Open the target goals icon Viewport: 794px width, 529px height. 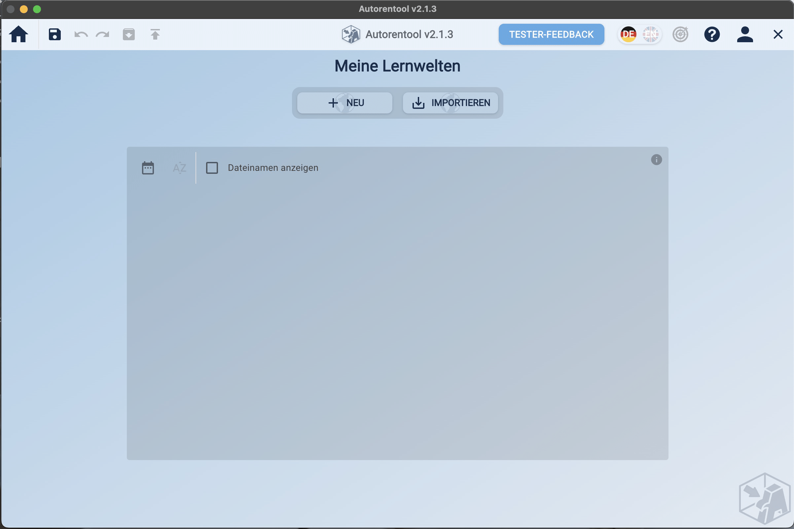coord(680,34)
